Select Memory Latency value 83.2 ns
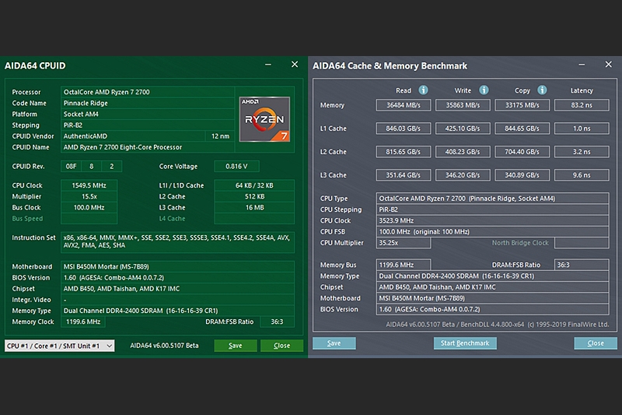Viewport: 622px width, 415px height. click(x=582, y=105)
